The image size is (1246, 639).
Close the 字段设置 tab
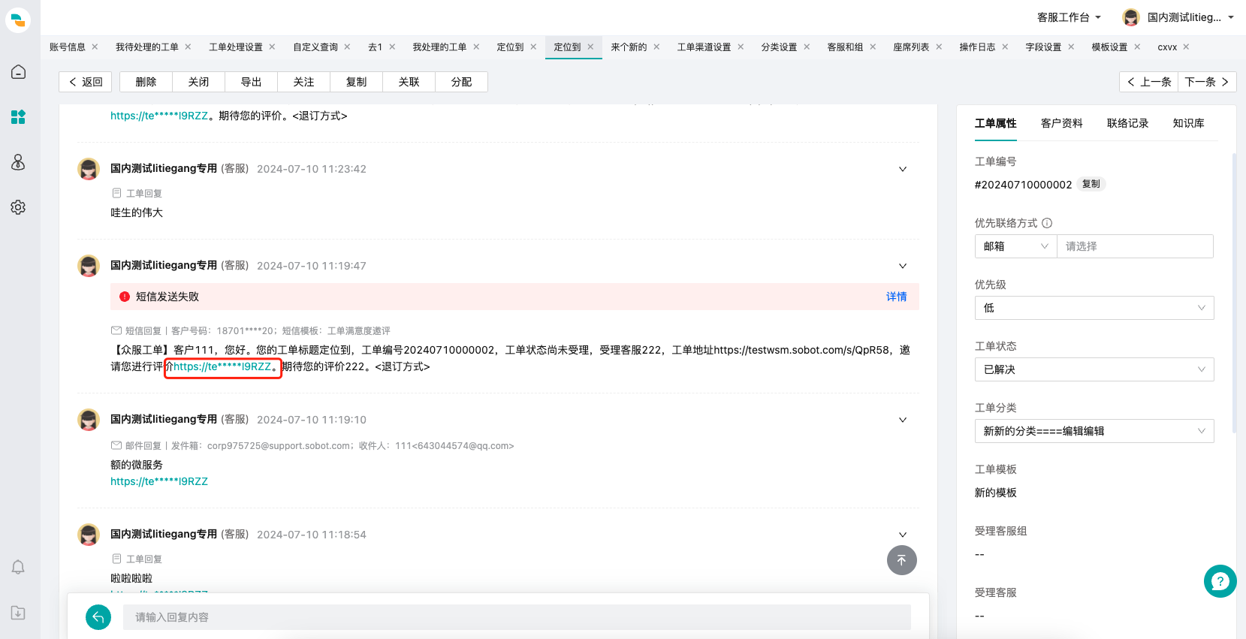pyautogui.click(x=1071, y=47)
